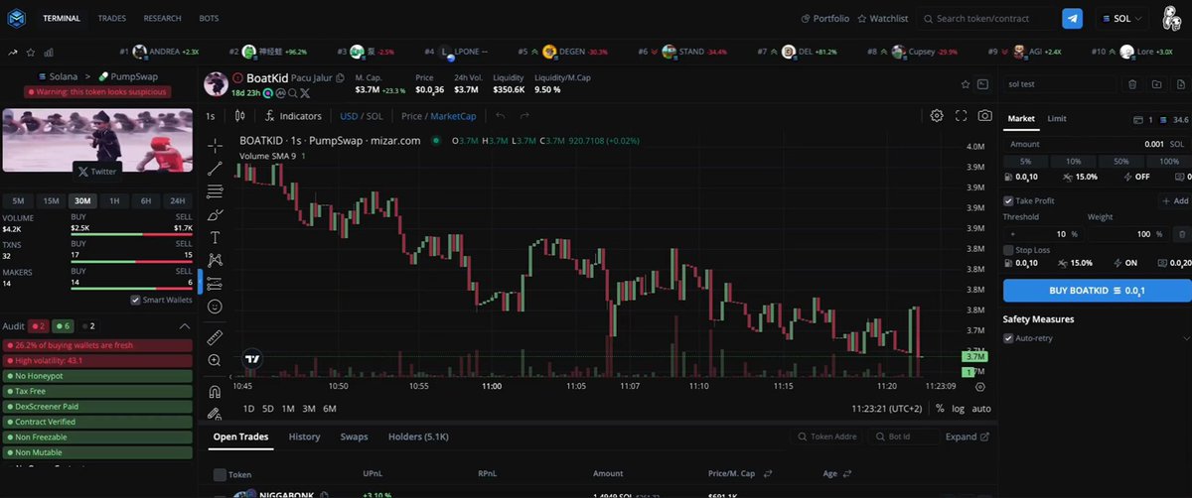Expand the open trades panel

968,436
